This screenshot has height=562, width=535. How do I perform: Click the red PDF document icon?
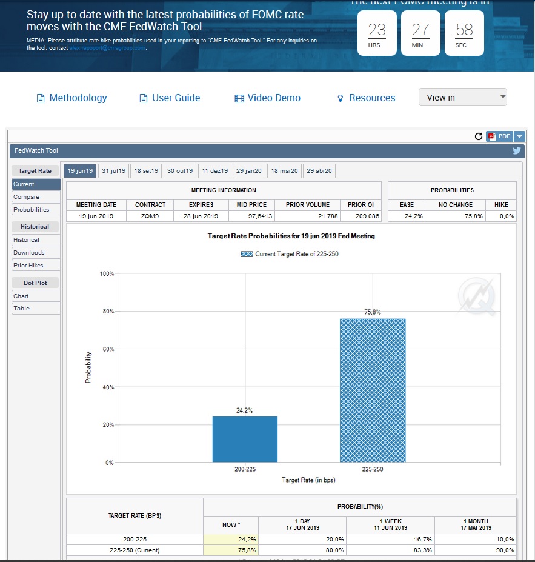click(491, 136)
